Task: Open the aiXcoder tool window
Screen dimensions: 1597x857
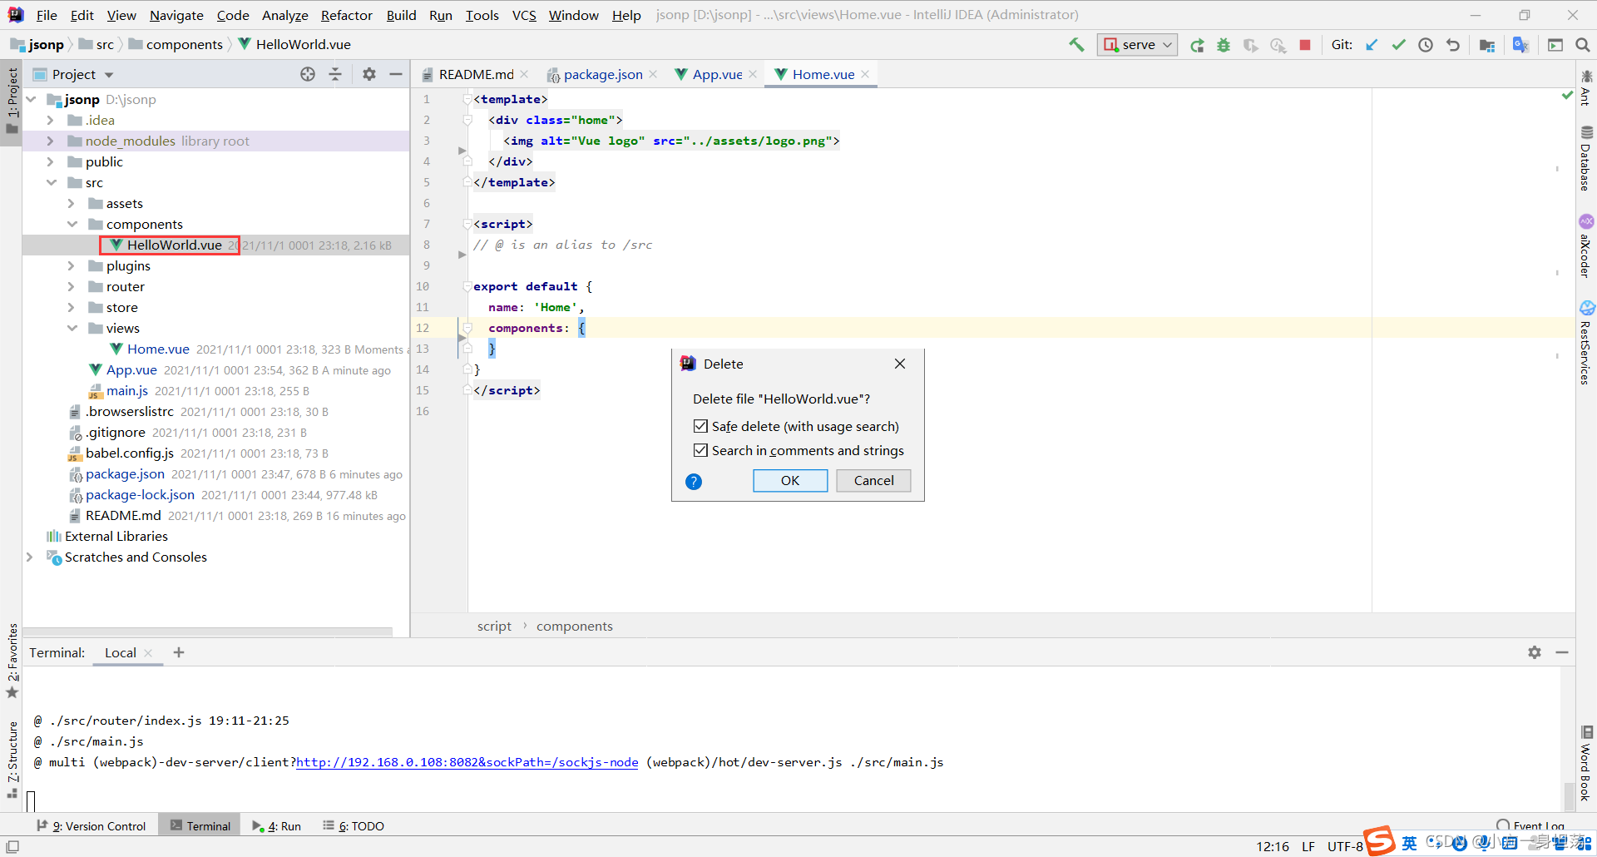Action: click(1586, 246)
